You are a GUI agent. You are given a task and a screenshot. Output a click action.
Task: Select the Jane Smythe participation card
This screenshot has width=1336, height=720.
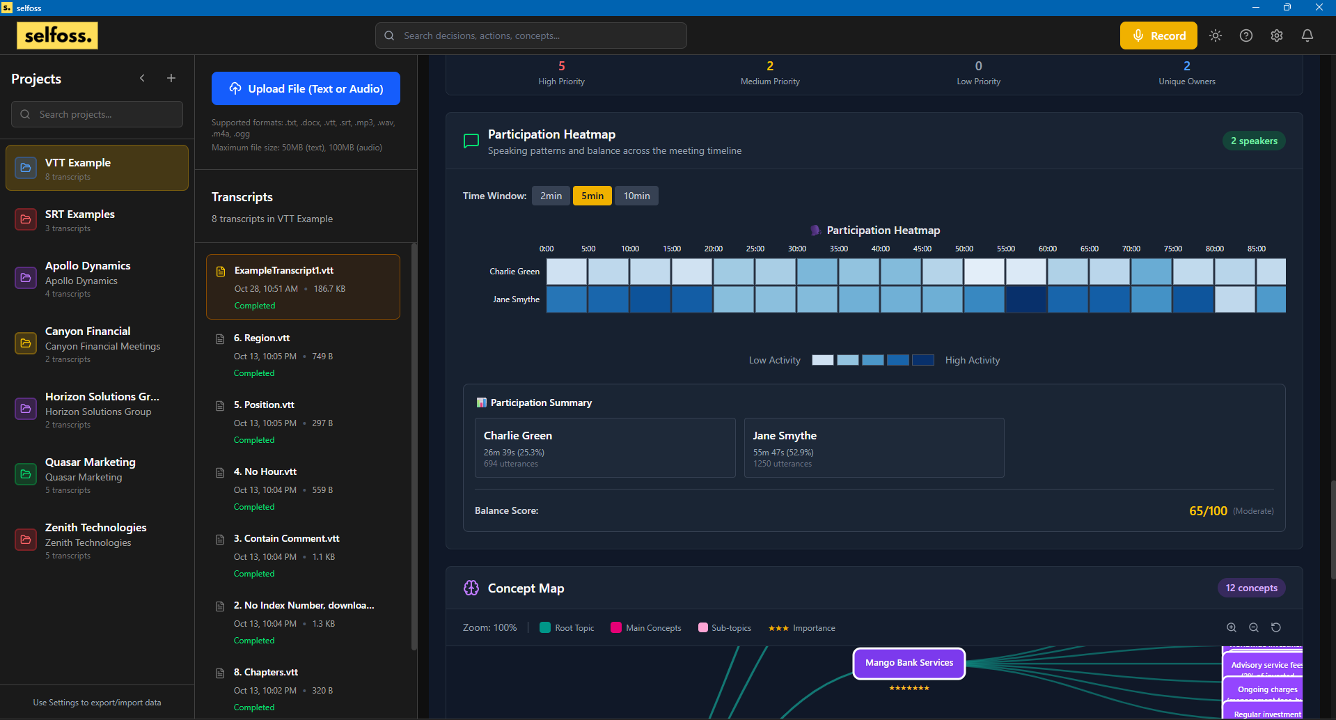pos(874,448)
